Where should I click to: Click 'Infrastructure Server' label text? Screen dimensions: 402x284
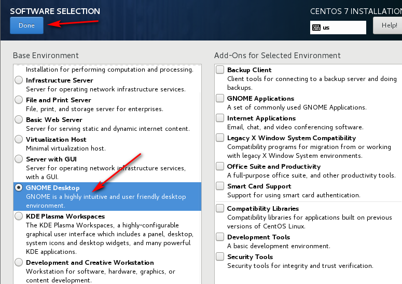click(60, 80)
